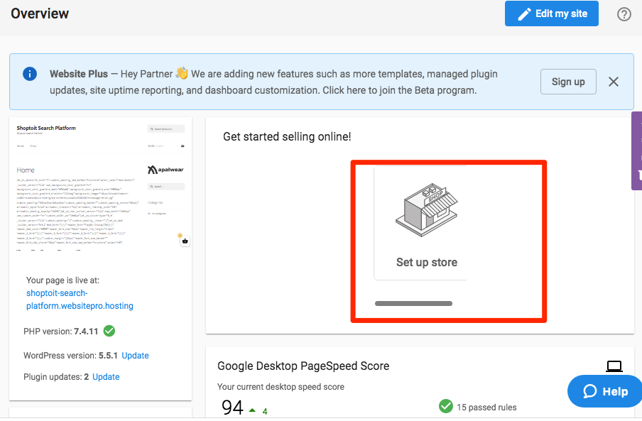Click the 'Google Desktop PageSpeed Score' title
Viewport: 642px width, 421px height.
pos(303,366)
